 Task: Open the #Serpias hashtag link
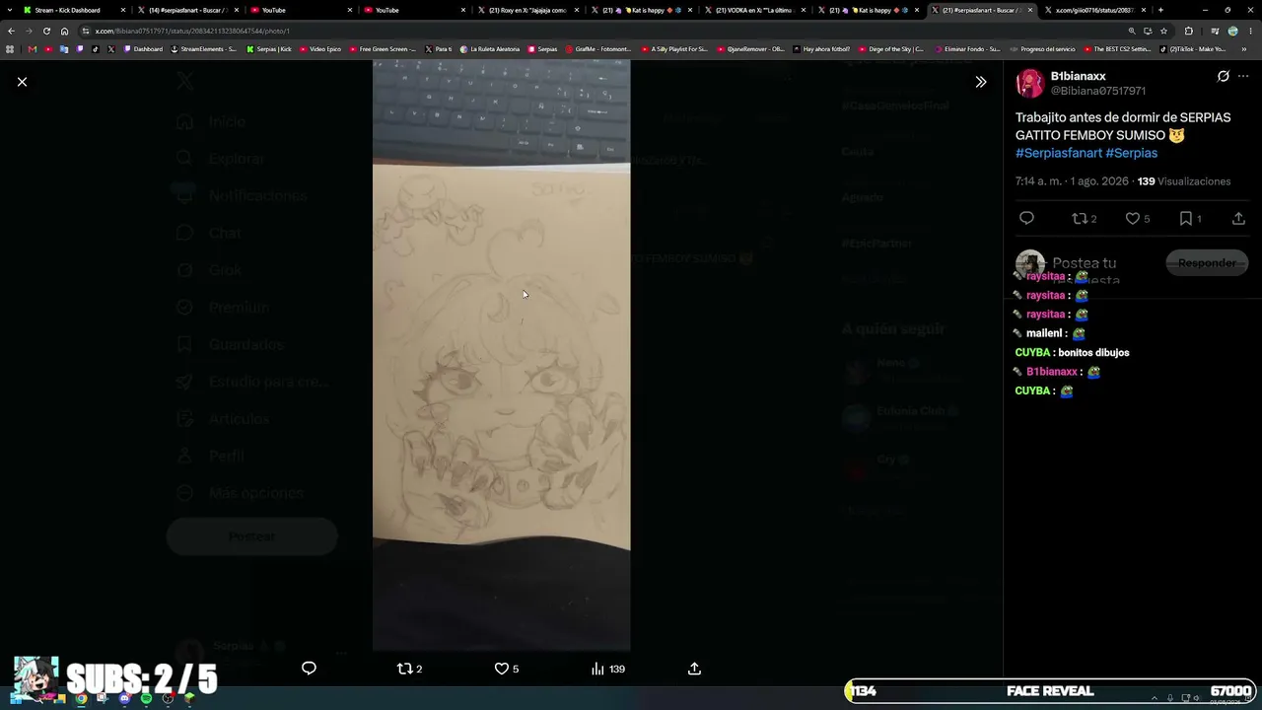(x=1132, y=153)
